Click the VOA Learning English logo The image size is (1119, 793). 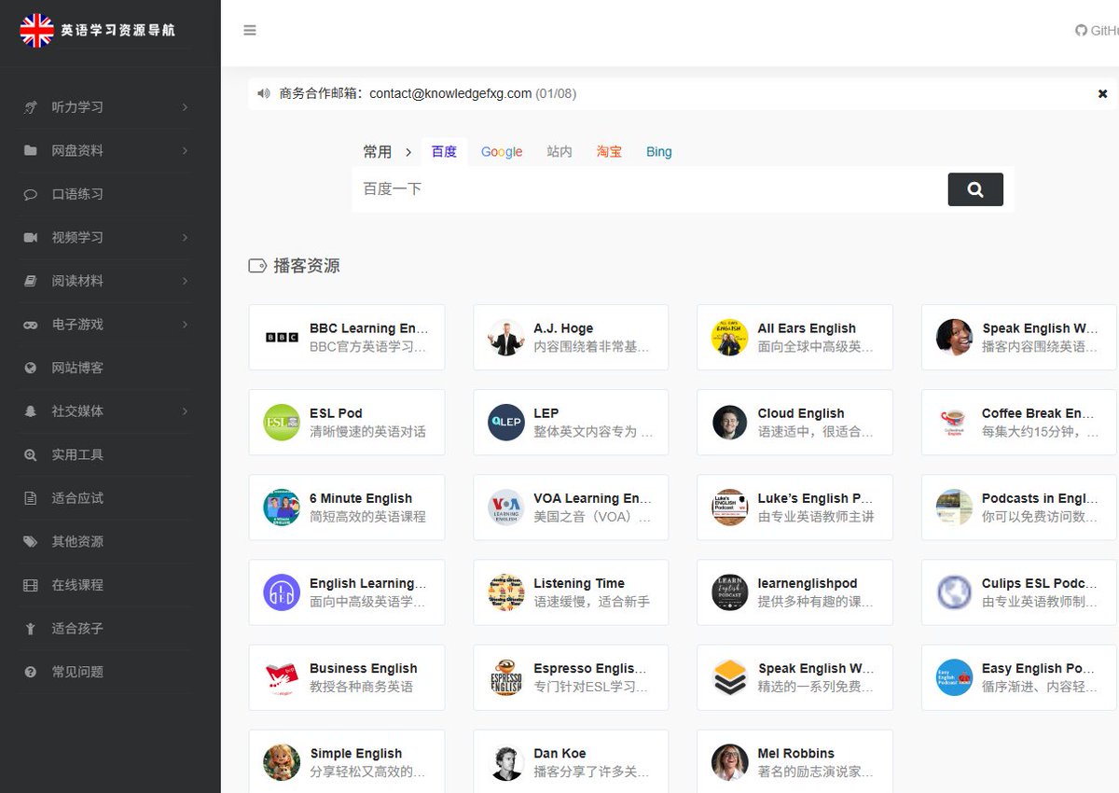click(x=506, y=508)
